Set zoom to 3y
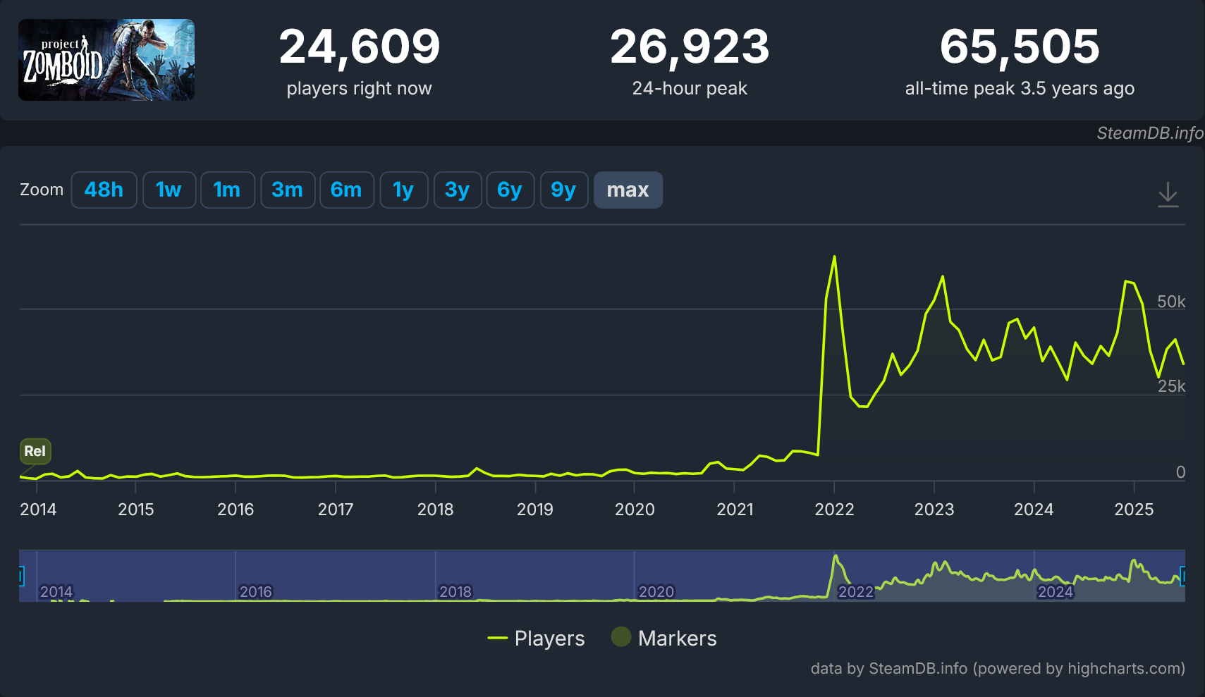The width and height of the screenshot is (1205, 697). pyautogui.click(x=457, y=190)
